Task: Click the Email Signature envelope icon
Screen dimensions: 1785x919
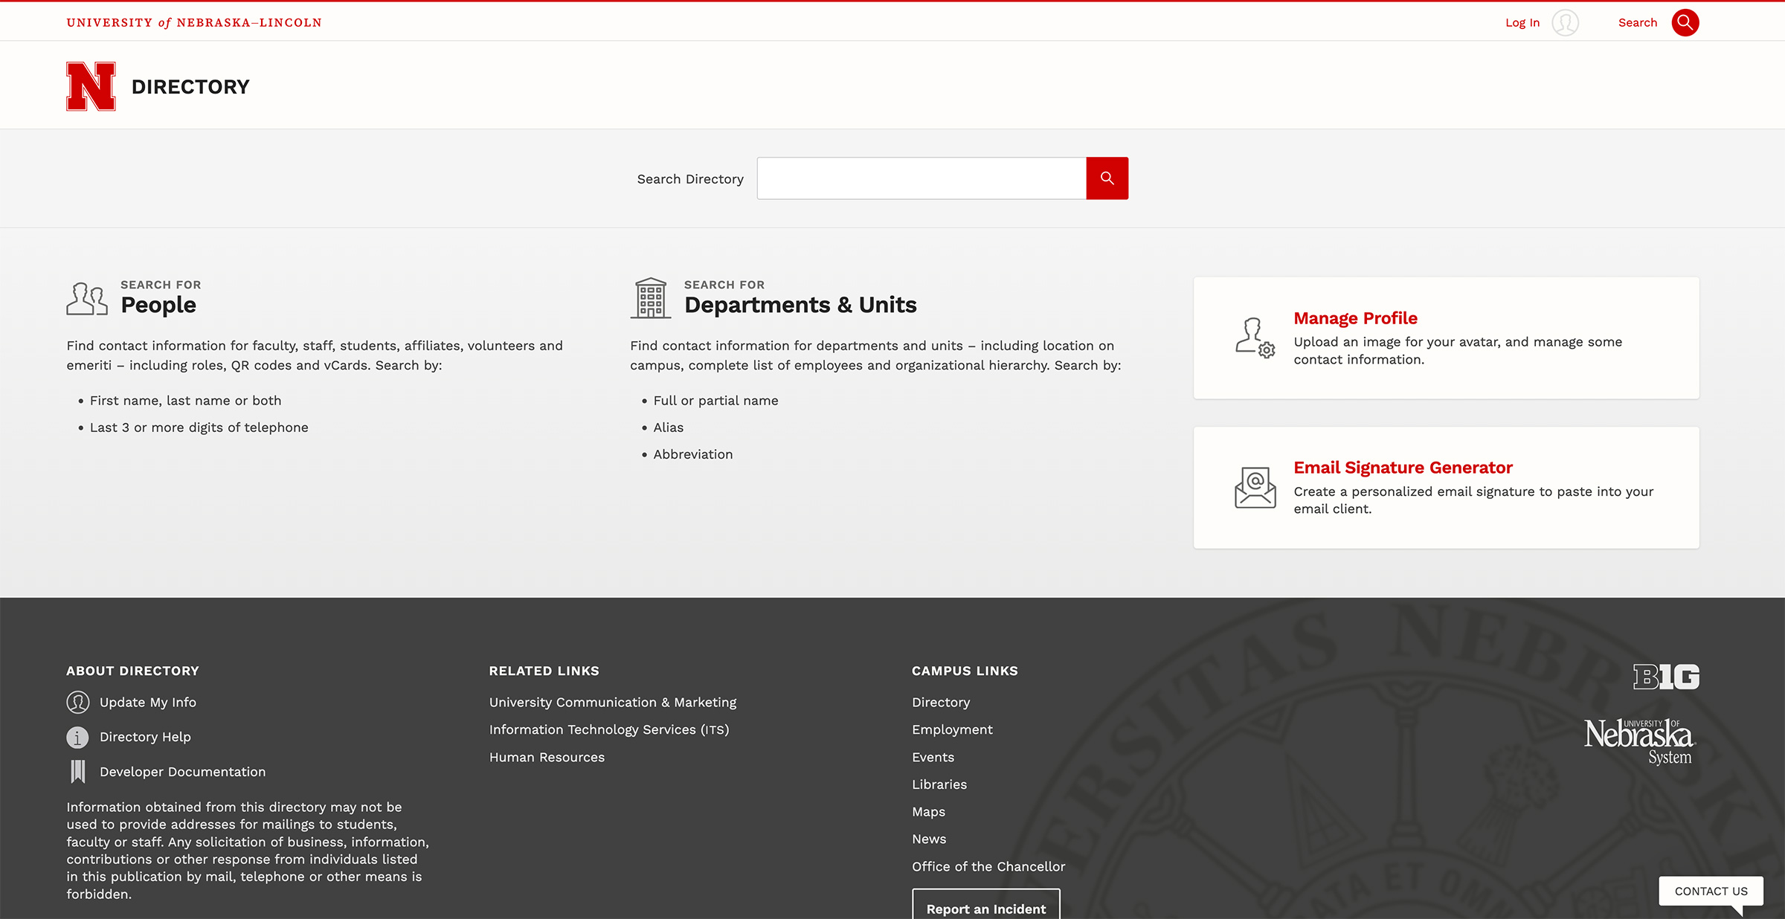Action: pyautogui.click(x=1255, y=488)
